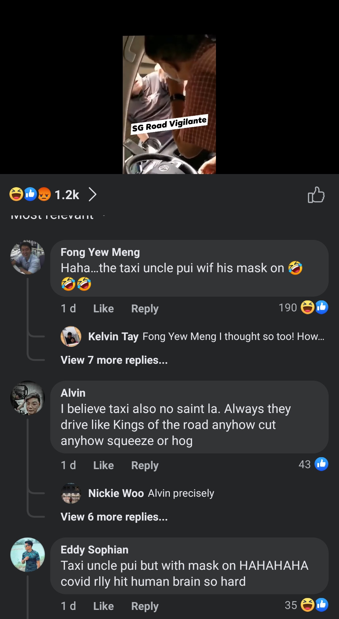Image resolution: width=339 pixels, height=619 pixels.
Task: View reactions on Fong Yew Meng's comment
Action: [x=303, y=308]
